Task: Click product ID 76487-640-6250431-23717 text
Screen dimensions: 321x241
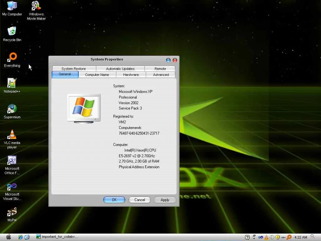Action: click(x=139, y=133)
